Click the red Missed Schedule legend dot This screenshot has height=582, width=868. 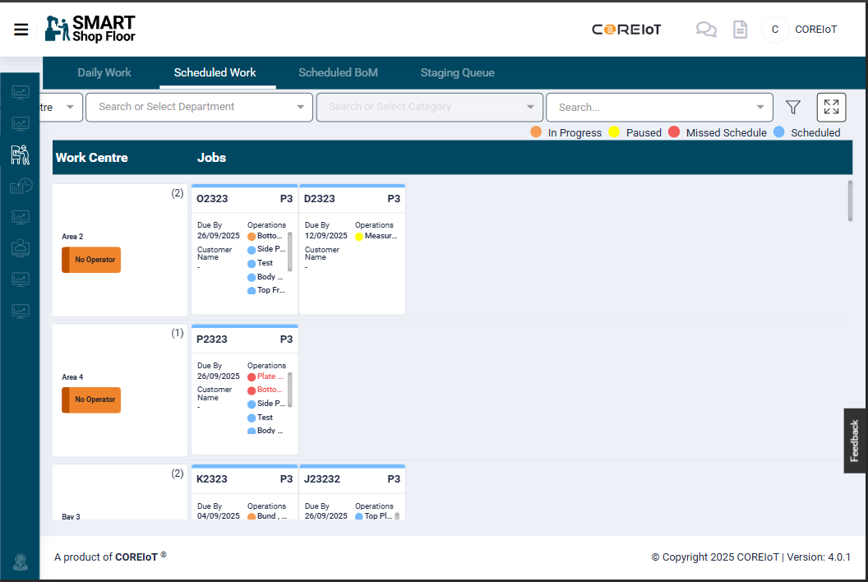(x=674, y=132)
